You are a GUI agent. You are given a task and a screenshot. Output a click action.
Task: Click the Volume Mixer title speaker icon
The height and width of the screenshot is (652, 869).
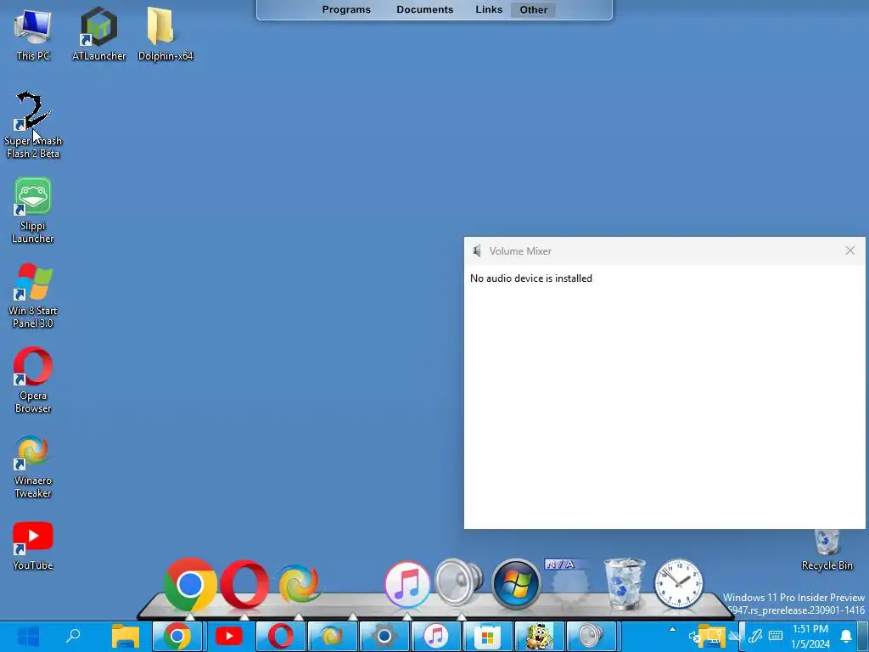tap(477, 251)
